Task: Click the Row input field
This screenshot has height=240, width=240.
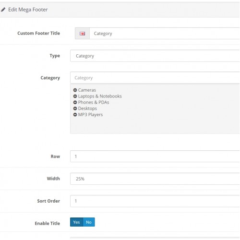Action: coord(155,156)
